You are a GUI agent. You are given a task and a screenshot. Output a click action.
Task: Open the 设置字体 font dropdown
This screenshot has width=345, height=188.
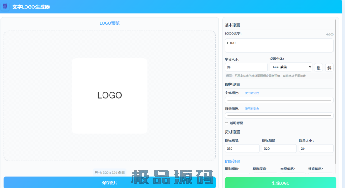tap(291, 67)
